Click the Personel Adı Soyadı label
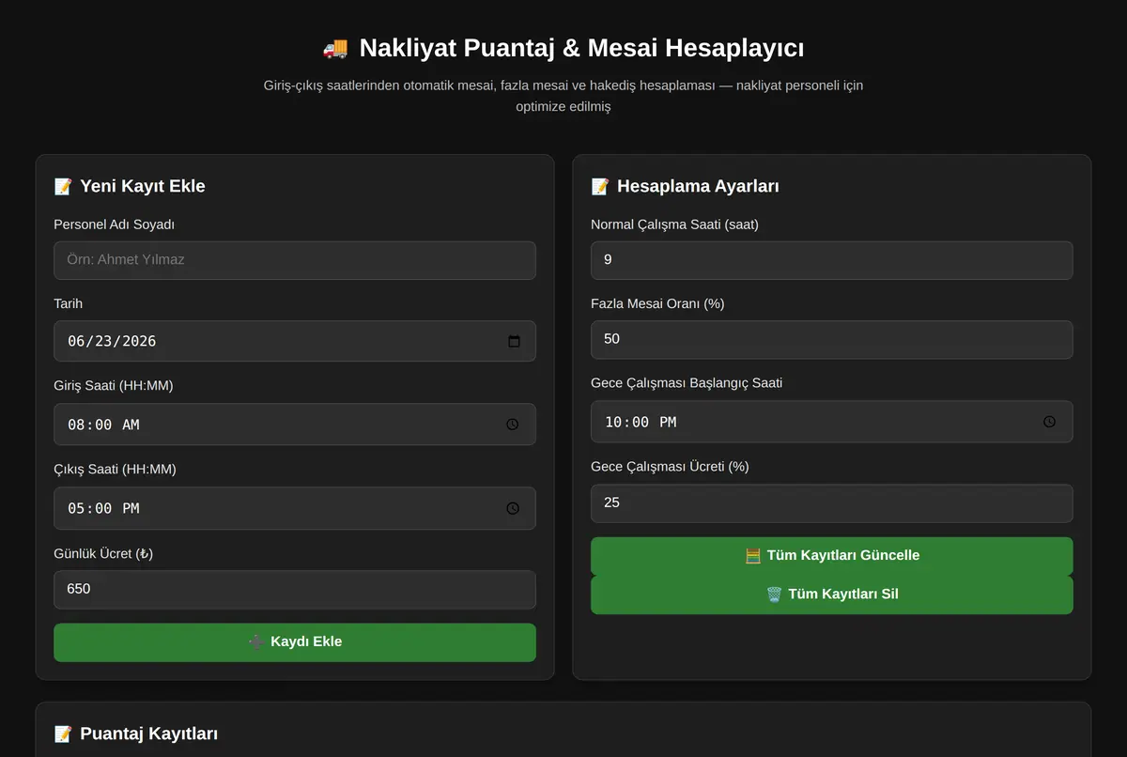Viewport: 1127px width, 757px height. [115, 224]
